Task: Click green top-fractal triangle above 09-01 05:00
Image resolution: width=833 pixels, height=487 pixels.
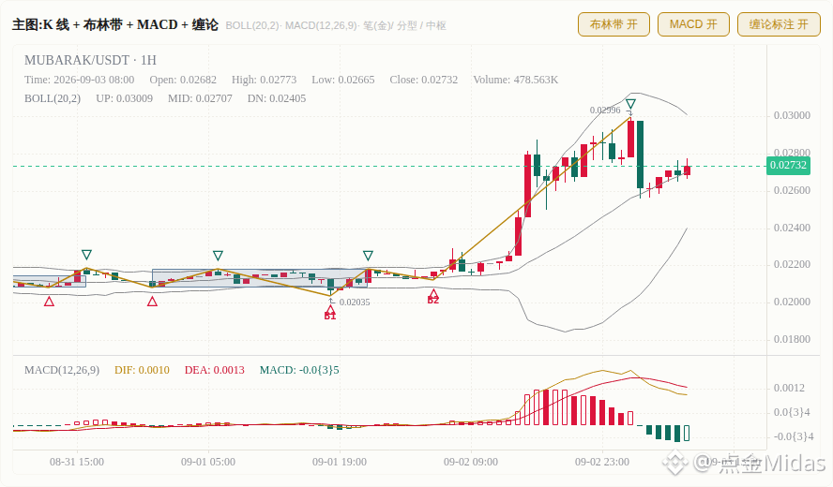Action: tap(218, 255)
